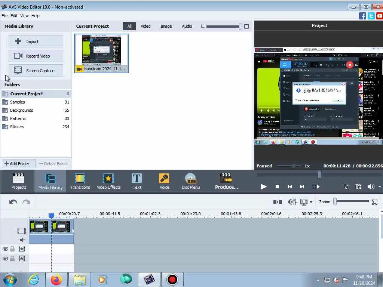Open the Media Library tool
The width and height of the screenshot is (383, 287).
[50, 181]
